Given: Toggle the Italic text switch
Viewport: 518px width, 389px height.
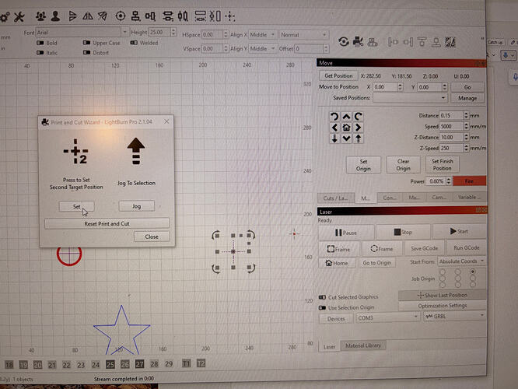Looking at the screenshot, I should point(40,53).
